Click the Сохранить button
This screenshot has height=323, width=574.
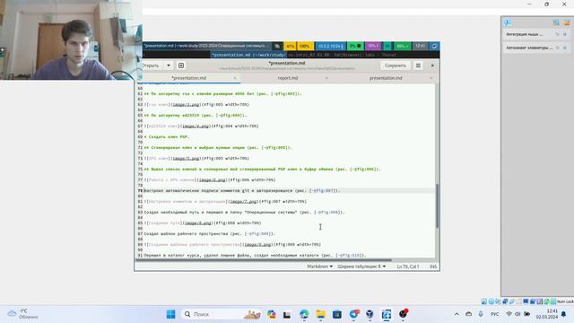pos(395,65)
